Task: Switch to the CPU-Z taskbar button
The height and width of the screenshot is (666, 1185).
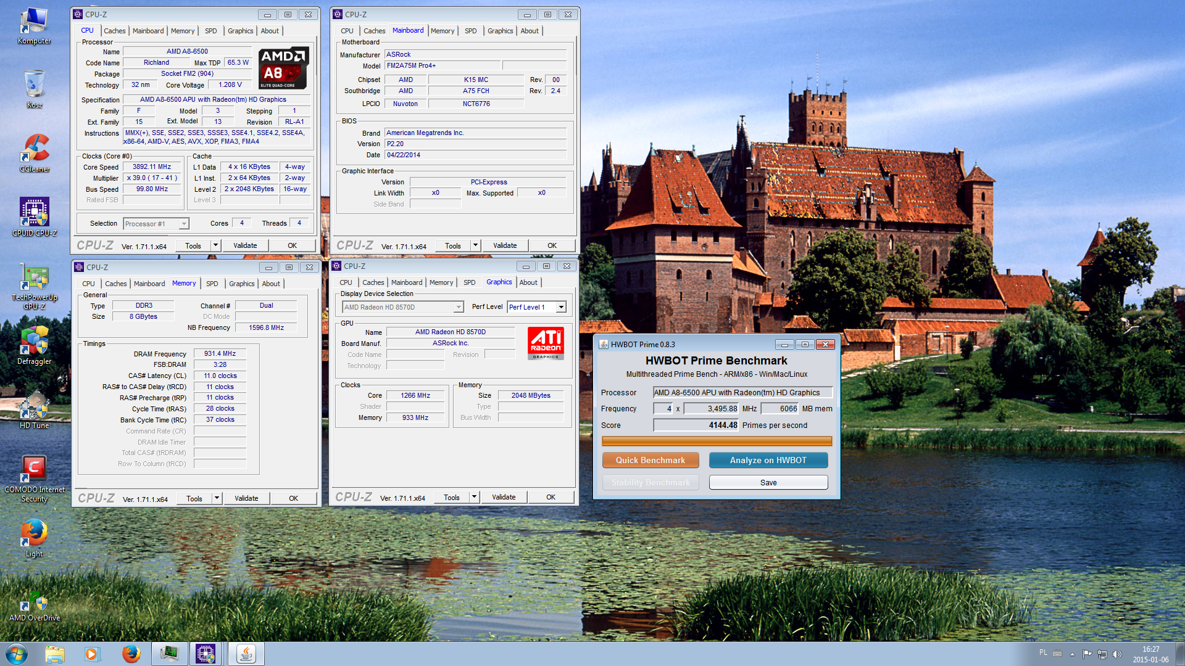Action: point(206,654)
